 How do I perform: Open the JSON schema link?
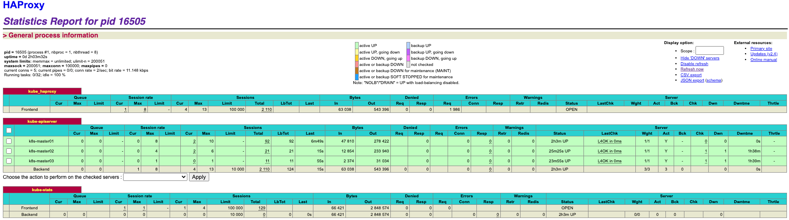(x=714, y=80)
